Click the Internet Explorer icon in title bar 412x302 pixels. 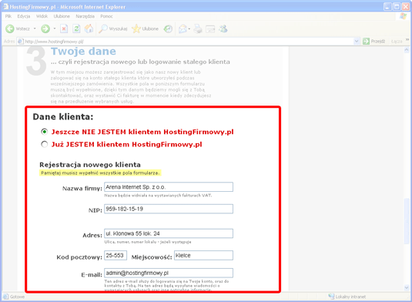[x=5, y=6]
